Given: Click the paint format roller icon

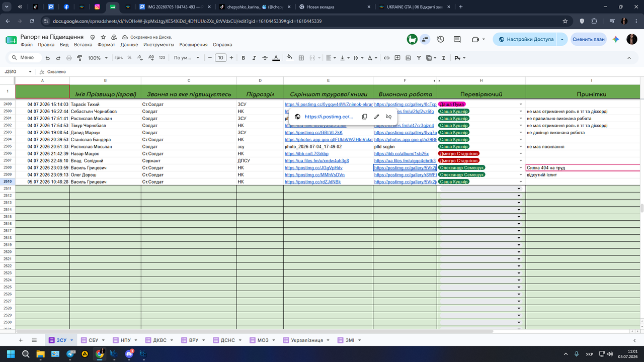Looking at the screenshot, I should point(79,58).
